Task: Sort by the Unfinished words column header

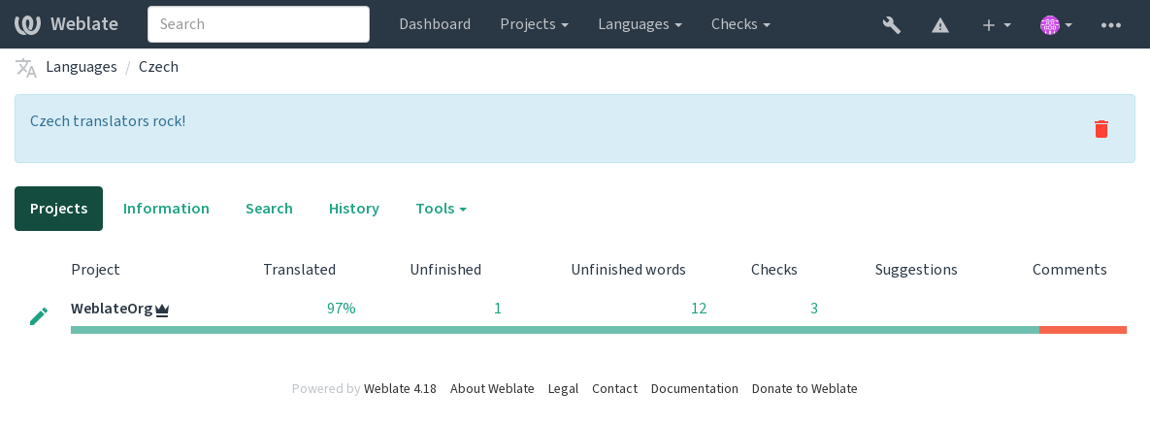Action: [628, 270]
